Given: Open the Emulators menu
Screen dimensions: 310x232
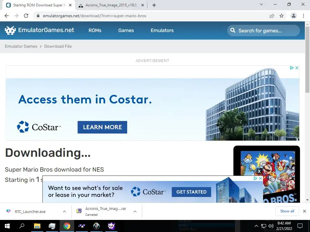Looking at the screenshot, I should pos(162,31).
